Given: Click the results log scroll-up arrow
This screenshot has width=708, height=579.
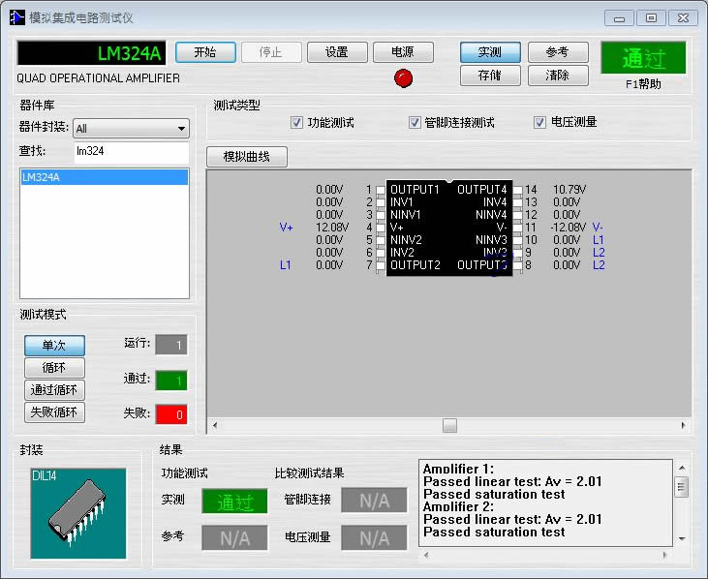Looking at the screenshot, I should click(x=682, y=468).
